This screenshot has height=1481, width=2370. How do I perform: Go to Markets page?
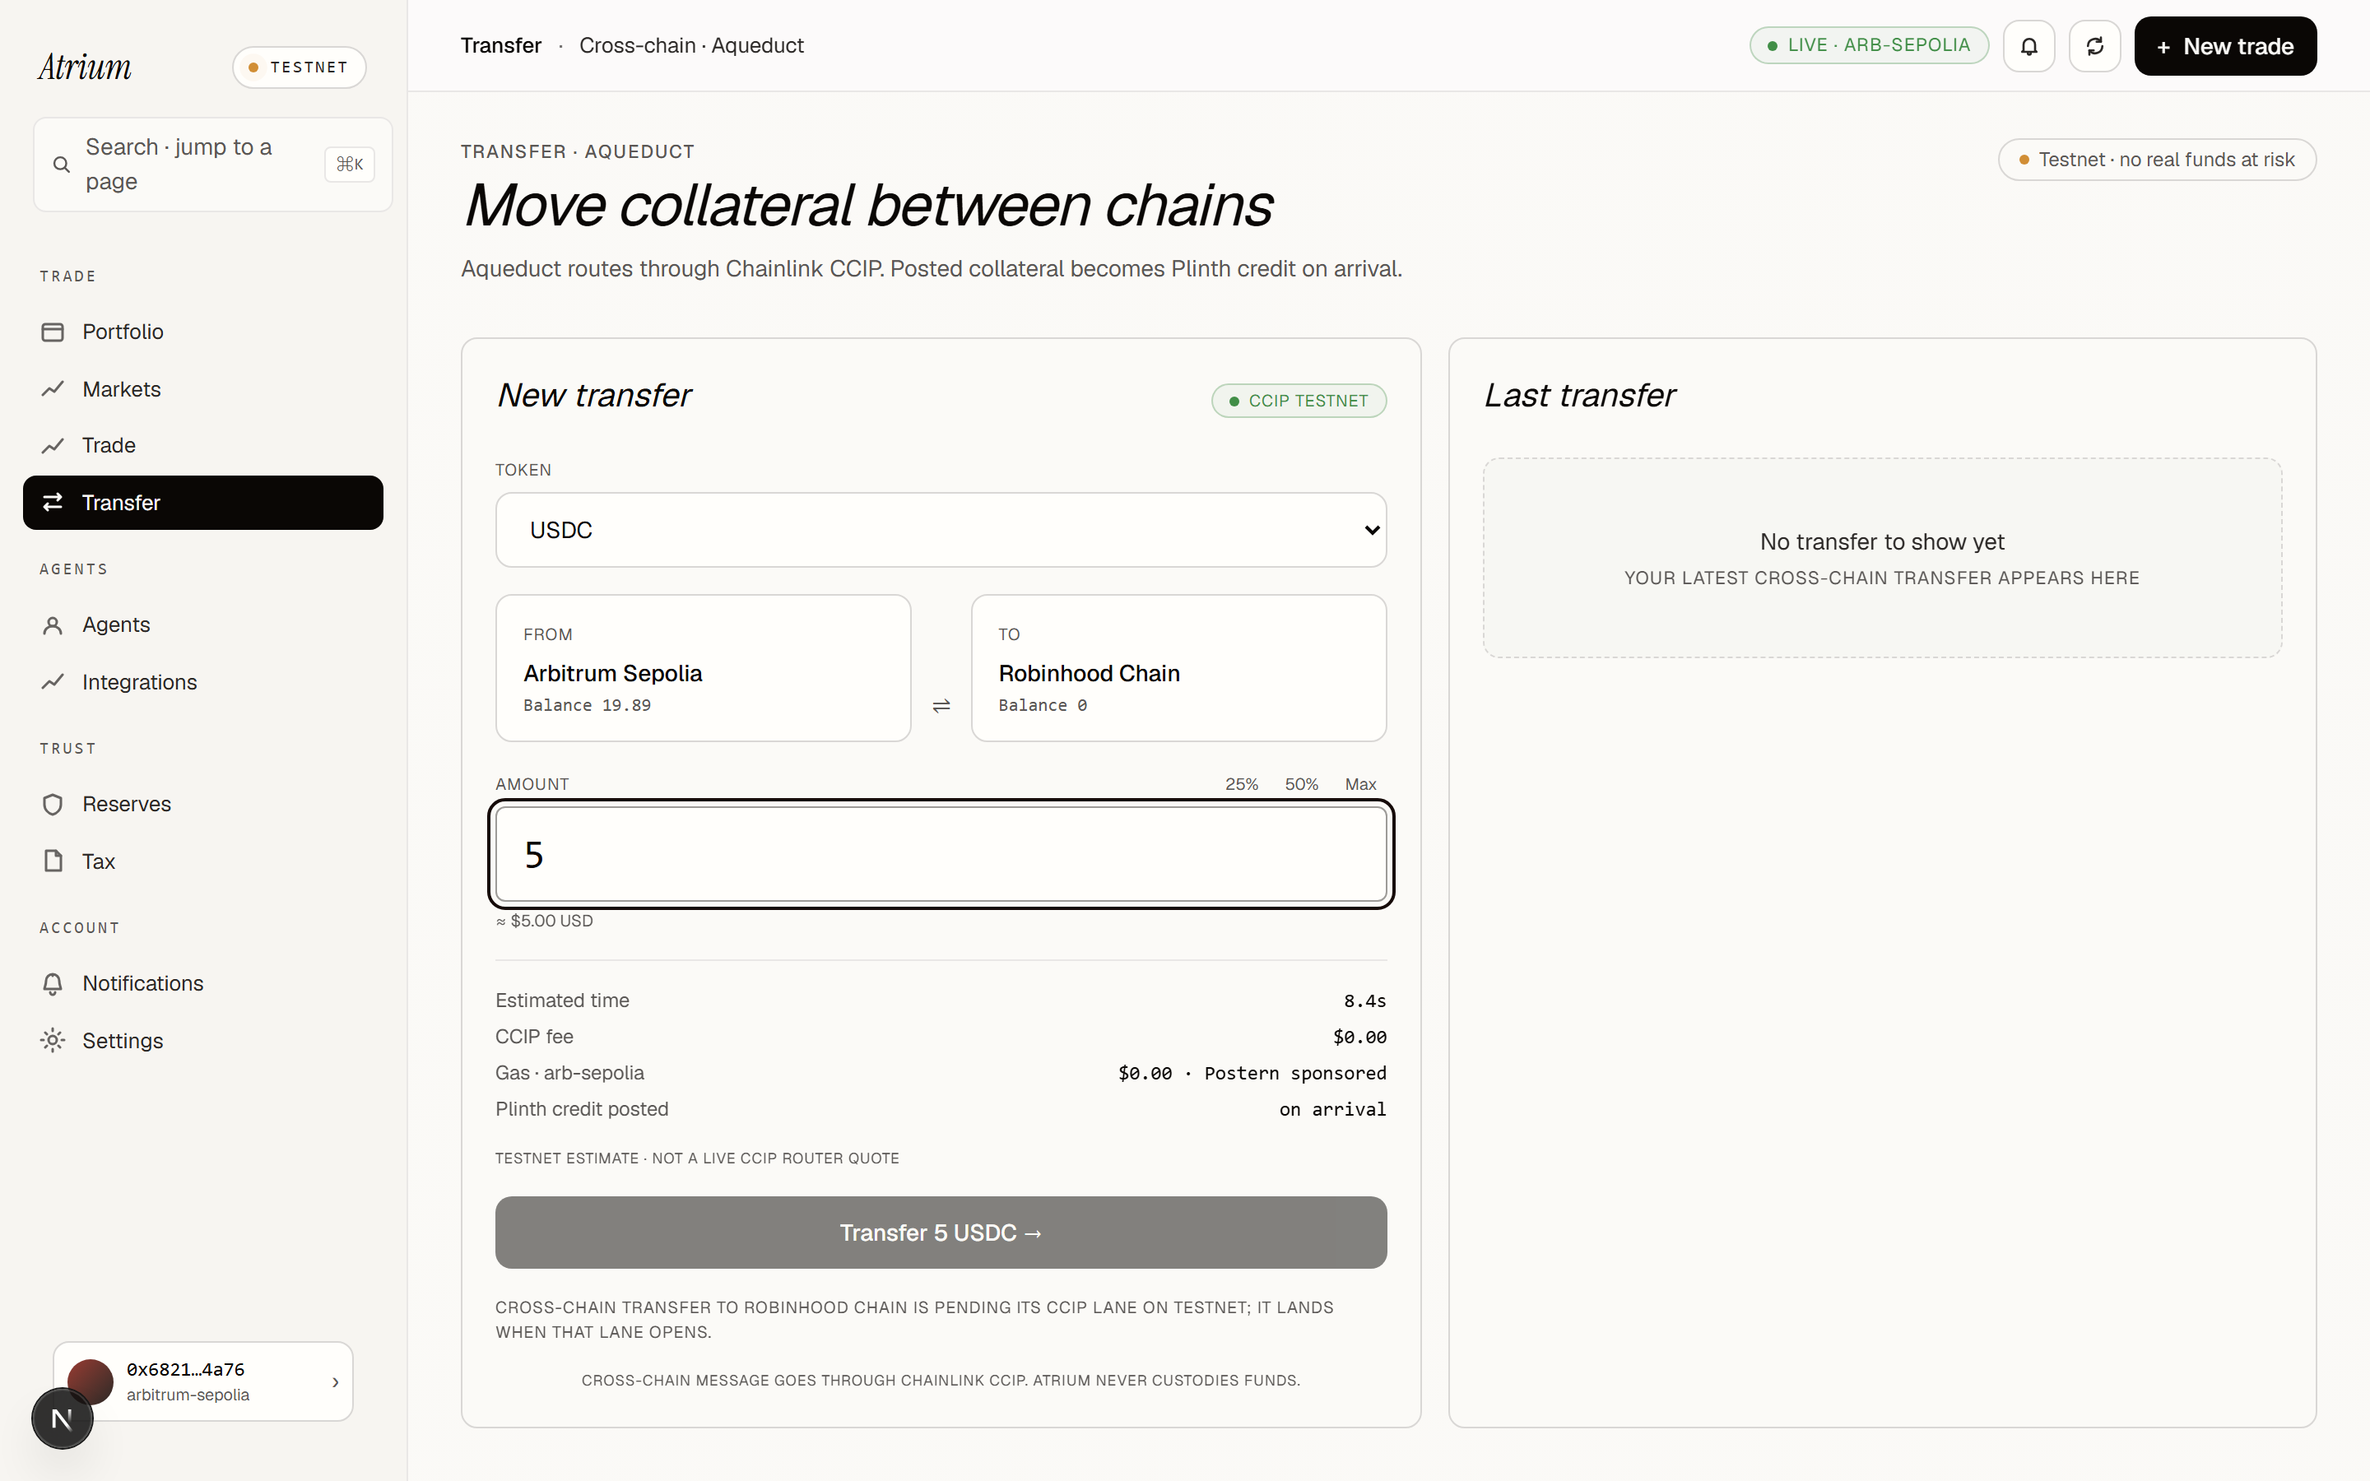click(x=202, y=389)
